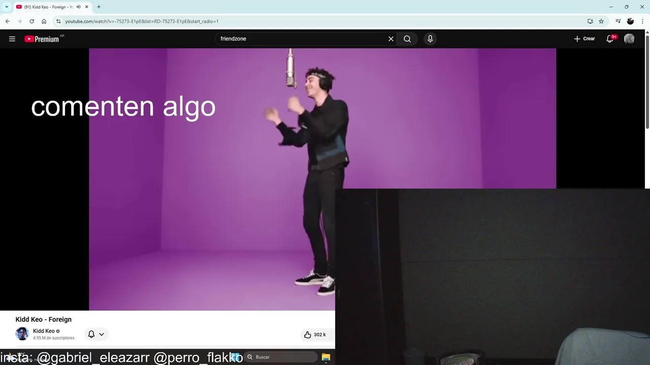
Task: Open Kidd Keo channel name link
Action: (x=44, y=331)
